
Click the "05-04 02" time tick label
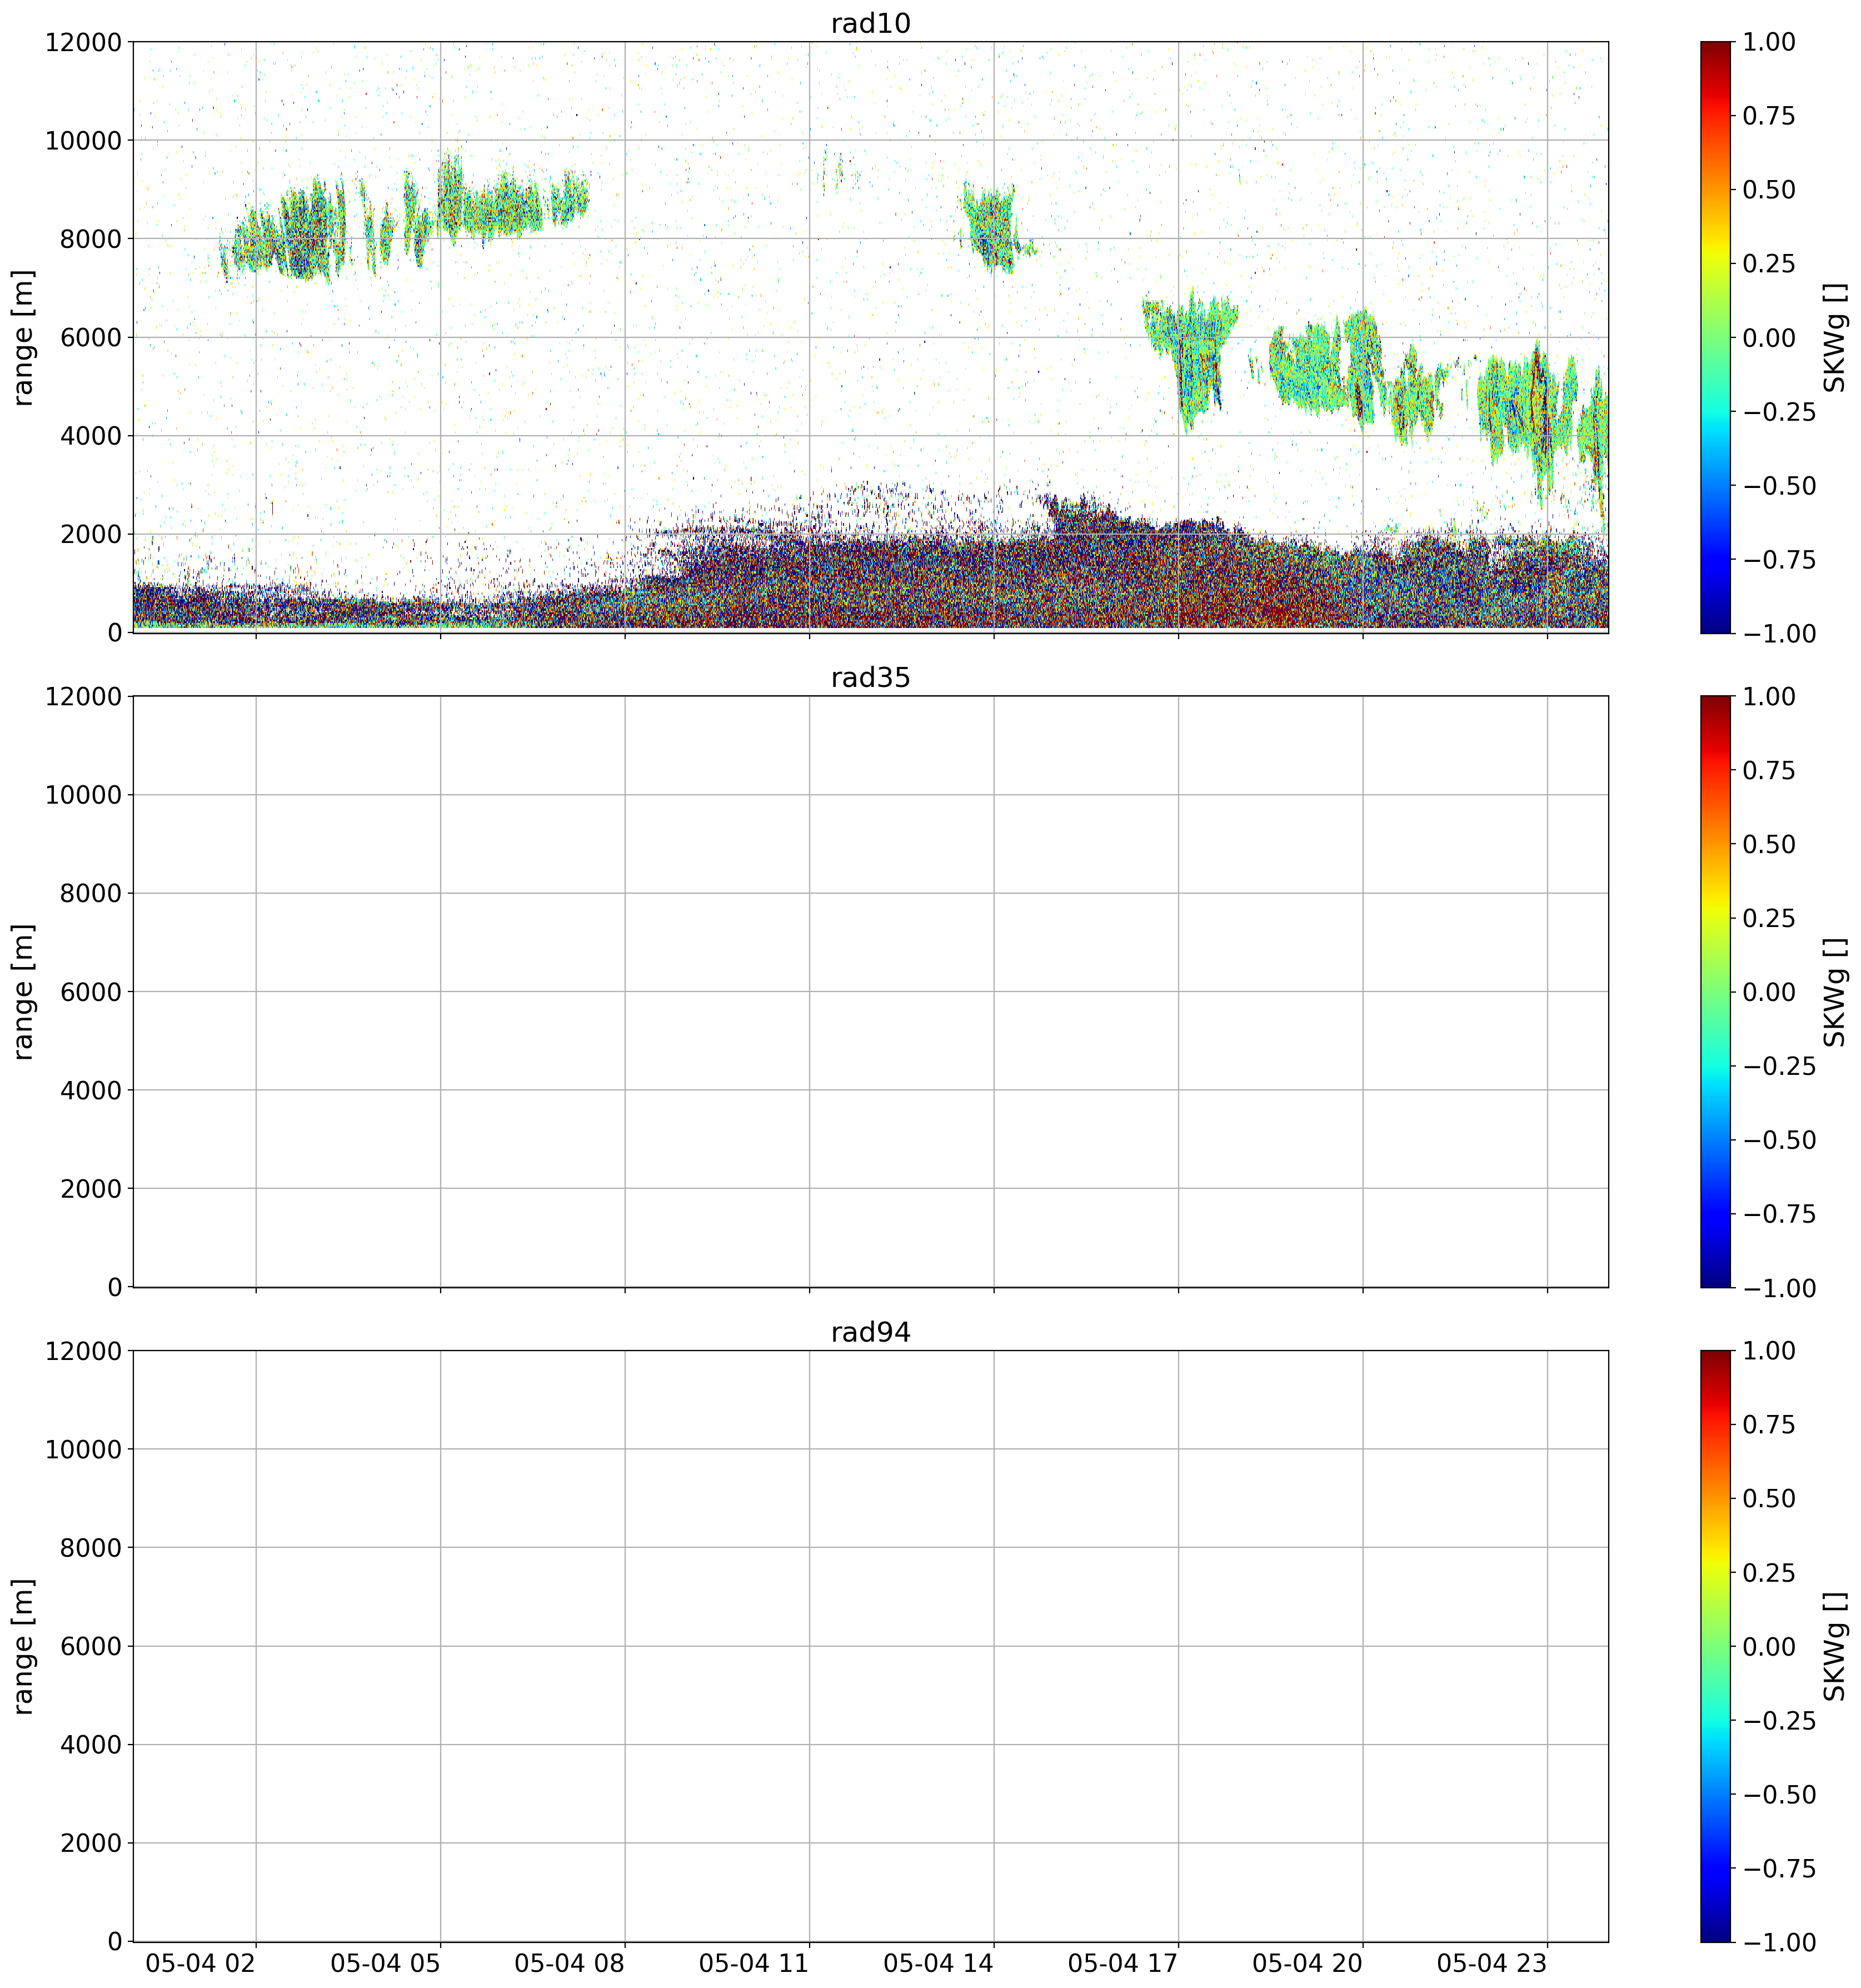[201, 1963]
